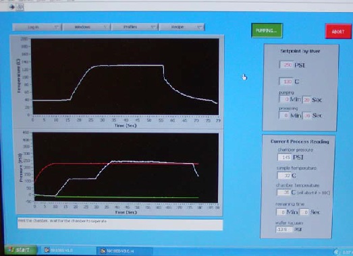Abort the process with red ABORT button
This screenshot has width=353, height=256.
(338, 32)
